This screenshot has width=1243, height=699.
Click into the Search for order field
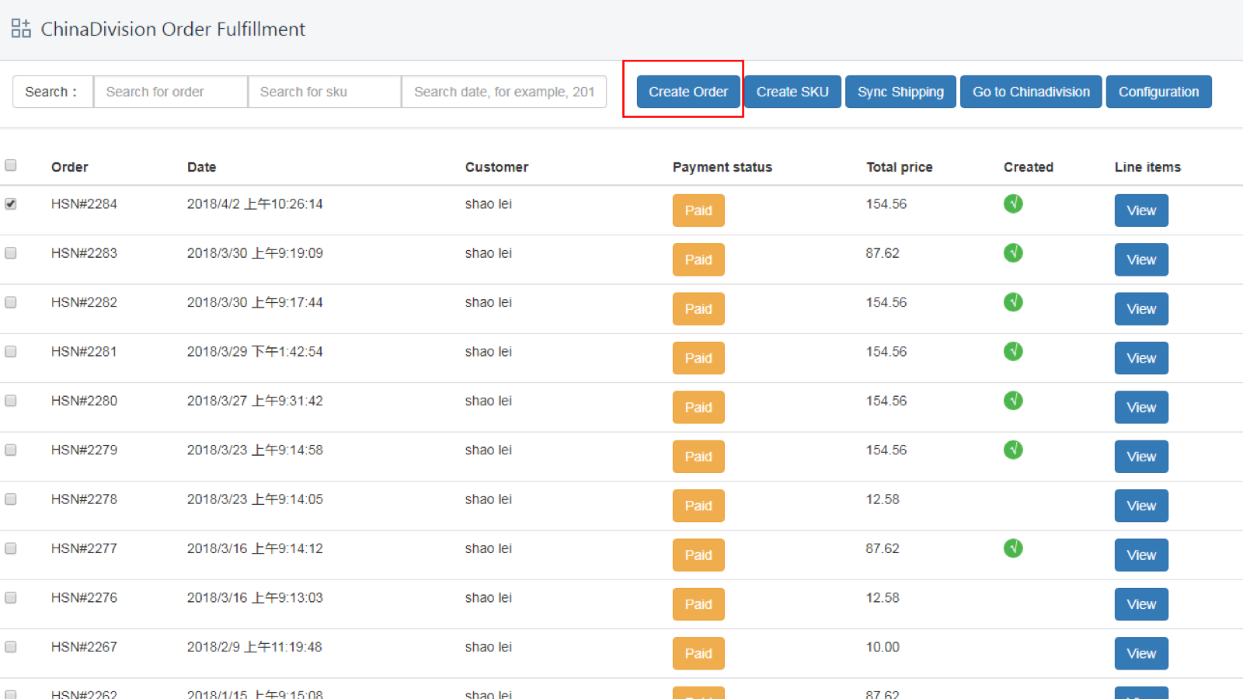click(x=170, y=91)
